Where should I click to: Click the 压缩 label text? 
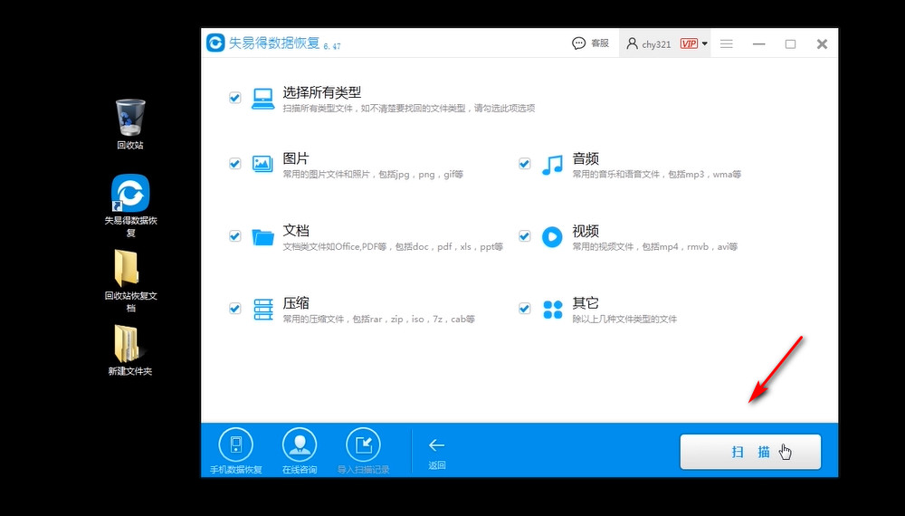(296, 303)
